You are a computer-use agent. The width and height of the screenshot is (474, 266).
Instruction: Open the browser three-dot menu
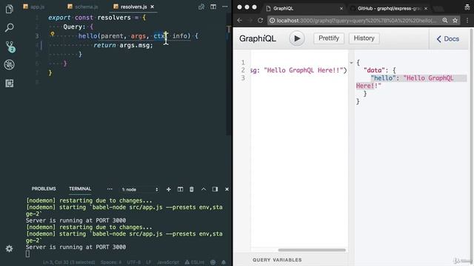[467, 20]
